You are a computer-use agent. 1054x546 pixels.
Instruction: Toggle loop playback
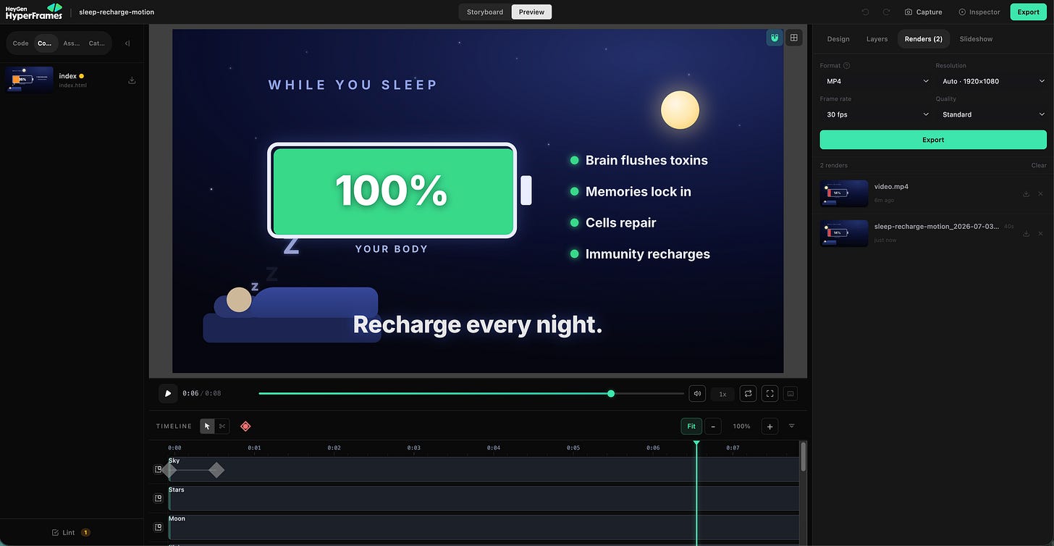(x=749, y=394)
